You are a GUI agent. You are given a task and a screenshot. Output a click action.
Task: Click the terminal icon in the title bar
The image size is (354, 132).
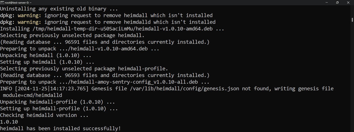click(x=2, y=2)
